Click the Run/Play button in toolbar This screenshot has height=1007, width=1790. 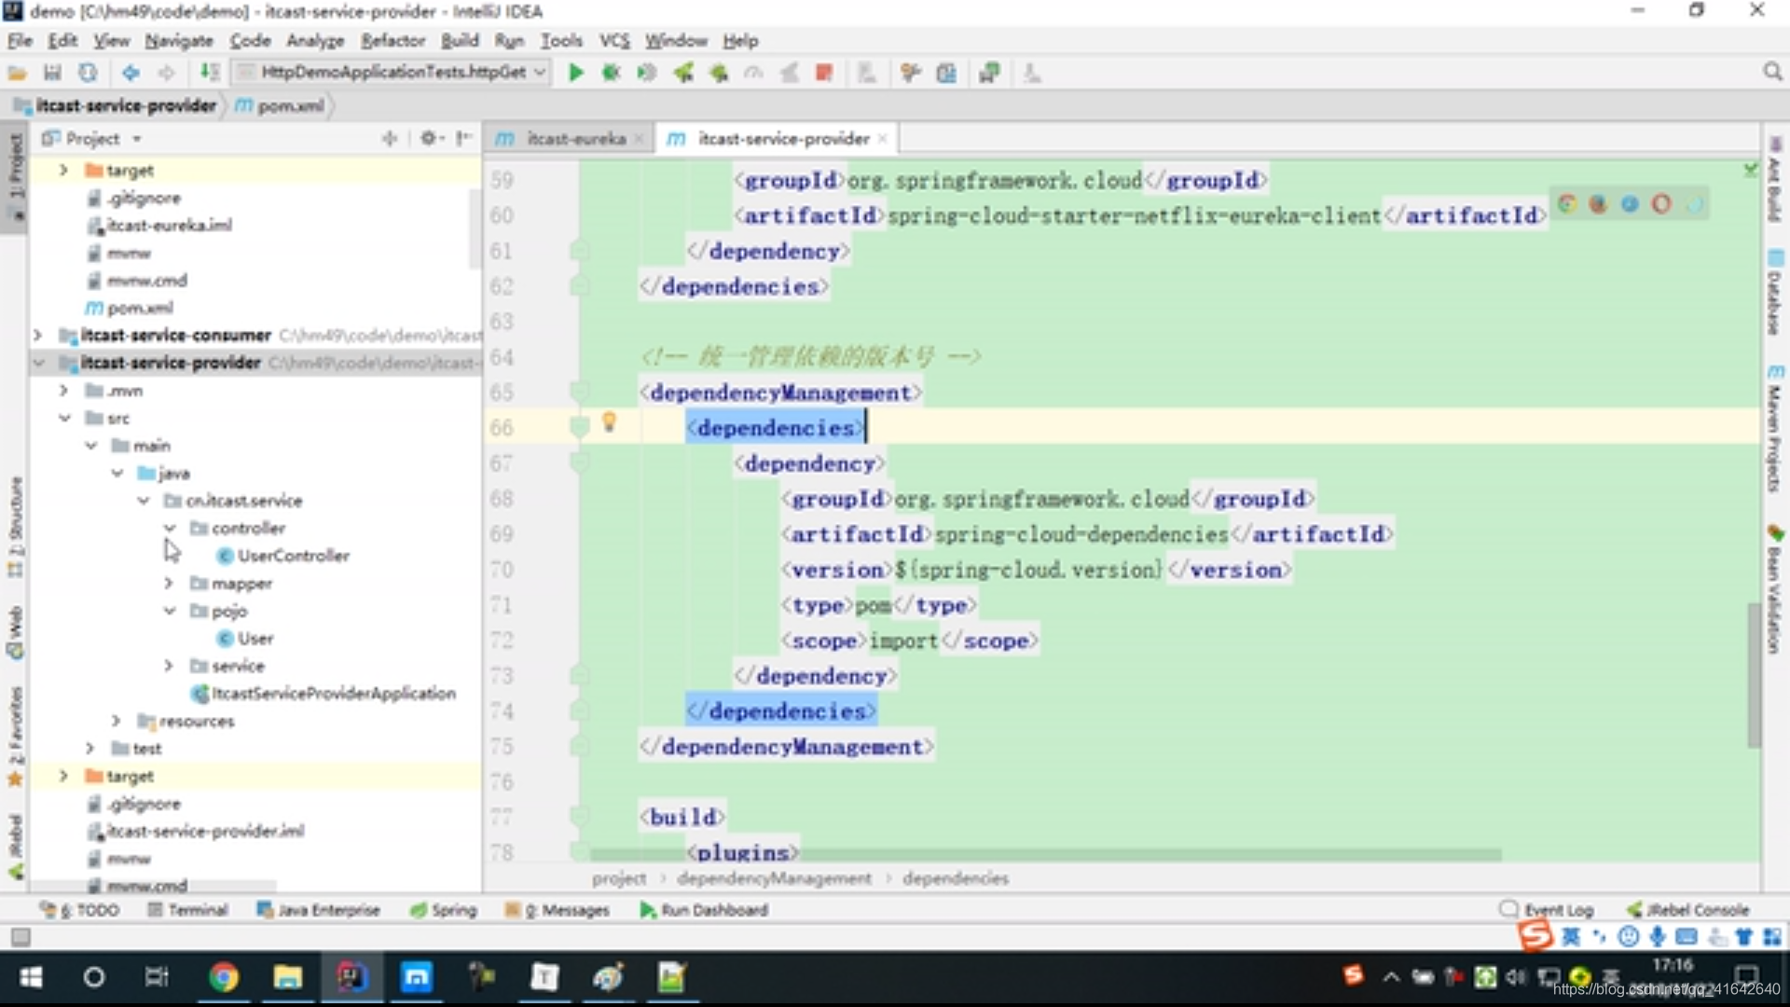coord(575,73)
